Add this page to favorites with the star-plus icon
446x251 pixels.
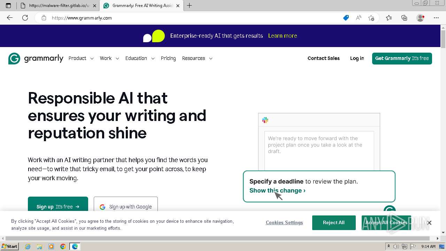[x=371, y=18]
